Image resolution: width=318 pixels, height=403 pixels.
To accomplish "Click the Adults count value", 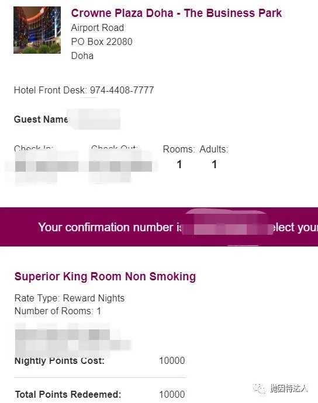I will [x=214, y=165].
